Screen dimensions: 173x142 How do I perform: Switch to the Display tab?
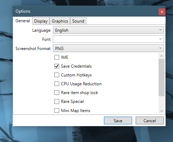click(41, 21)
